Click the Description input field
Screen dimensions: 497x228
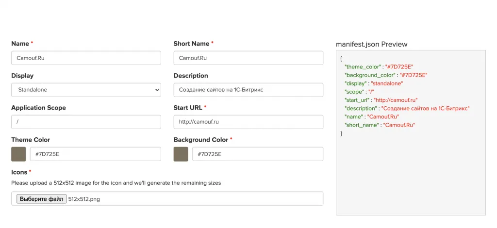tap(248, 90)
